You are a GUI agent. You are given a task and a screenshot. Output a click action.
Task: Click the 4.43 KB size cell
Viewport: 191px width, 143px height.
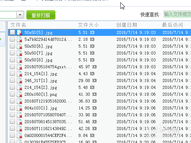coord(86,74)
